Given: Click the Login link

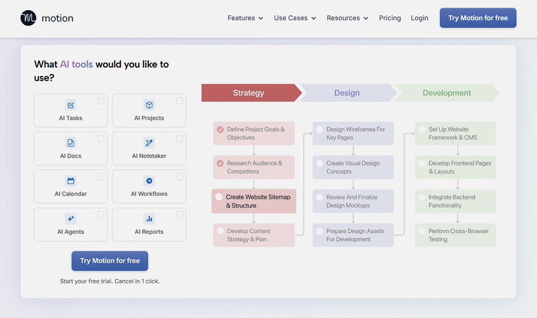Looking at the screenshot, I should tap(419, 18).
